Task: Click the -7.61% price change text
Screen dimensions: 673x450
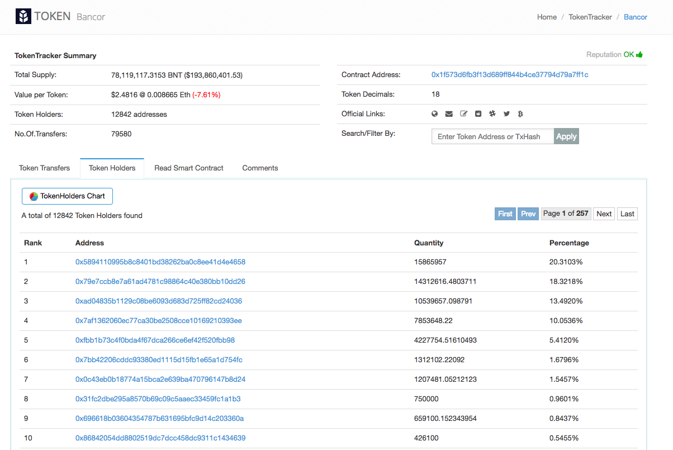Action: pos(206,94)
